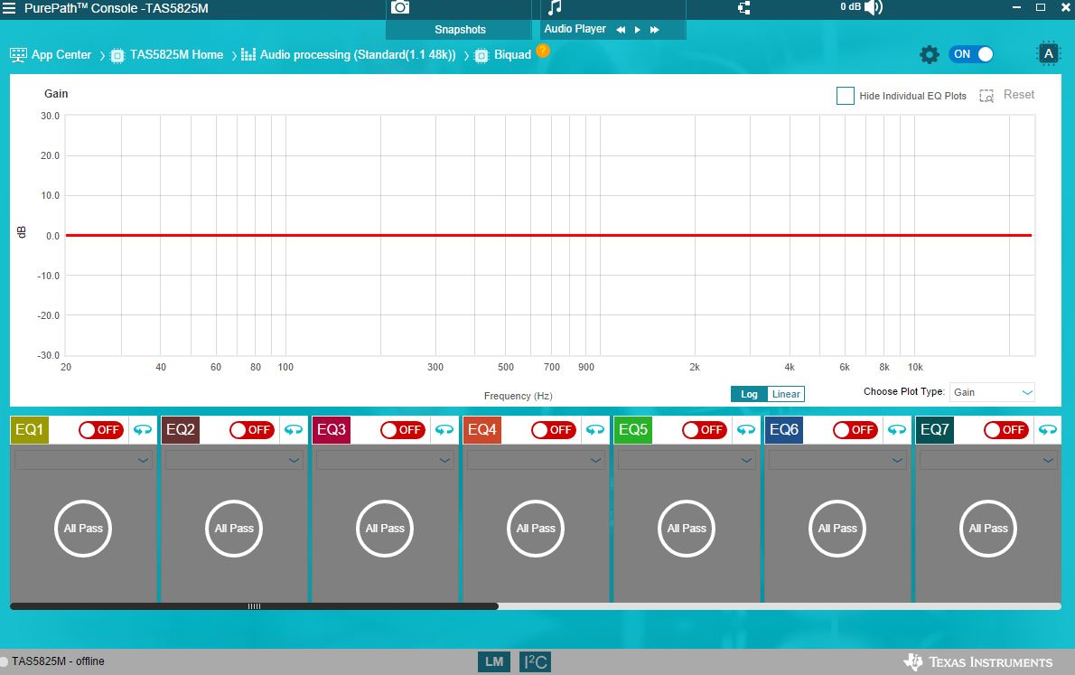Click the 0 dB volume readout
The height and width of the screenshot is (675, 1075).
(x=850, y=7)
